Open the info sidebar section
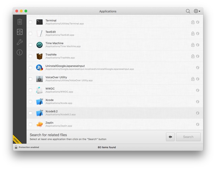This screenshot has width=216, height=169. (20, 52)
